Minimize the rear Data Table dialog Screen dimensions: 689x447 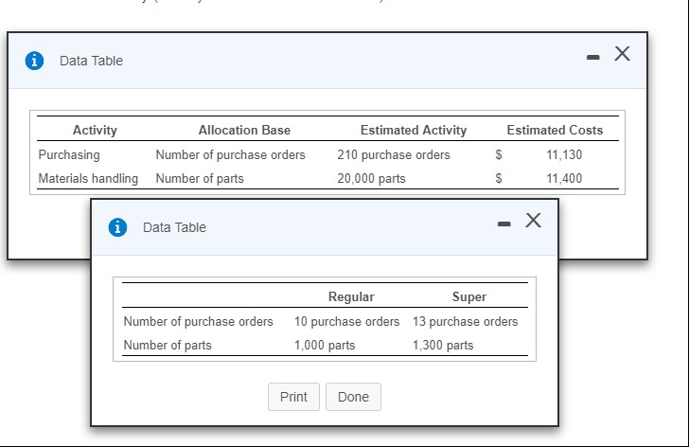pos(593,58)
